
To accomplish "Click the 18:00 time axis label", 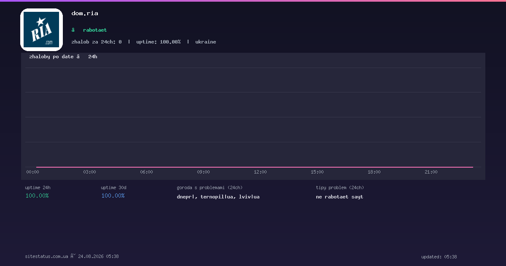I will 374,172.
